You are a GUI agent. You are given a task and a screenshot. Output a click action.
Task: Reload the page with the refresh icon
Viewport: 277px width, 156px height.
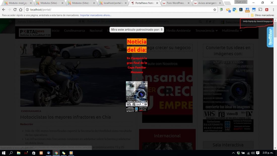[x=15, y=10]
